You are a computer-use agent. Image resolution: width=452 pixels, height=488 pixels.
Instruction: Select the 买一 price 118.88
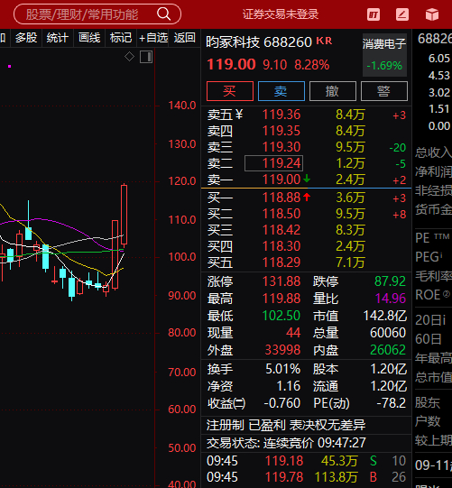[x=281, y=198]
